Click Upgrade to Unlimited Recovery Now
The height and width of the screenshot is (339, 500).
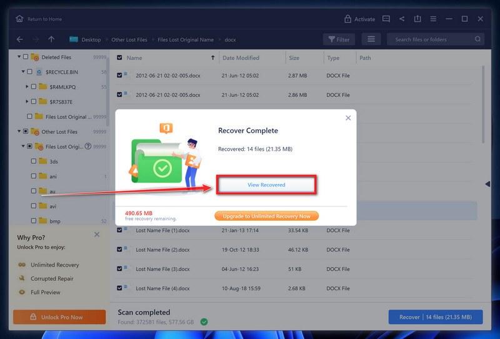point(267,216)
